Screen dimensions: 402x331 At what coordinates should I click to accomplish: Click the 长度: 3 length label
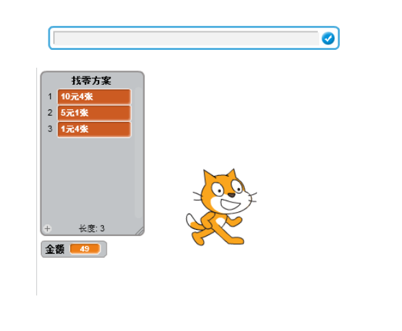[92, 228]
